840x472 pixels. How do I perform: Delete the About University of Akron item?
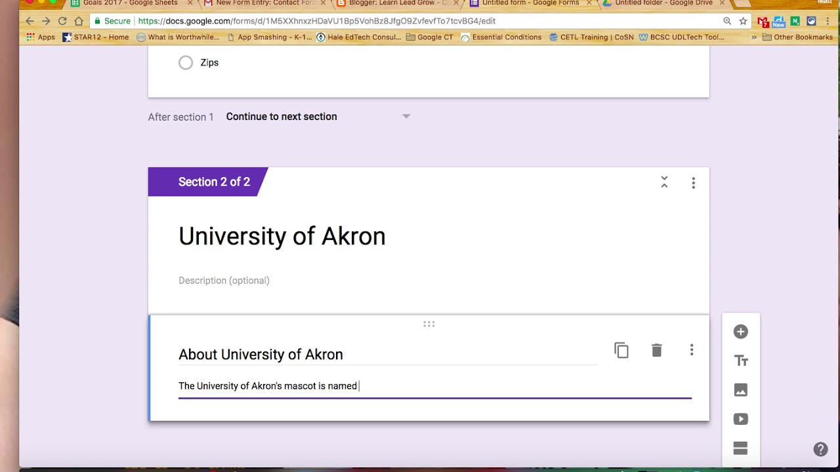(656, 350)
